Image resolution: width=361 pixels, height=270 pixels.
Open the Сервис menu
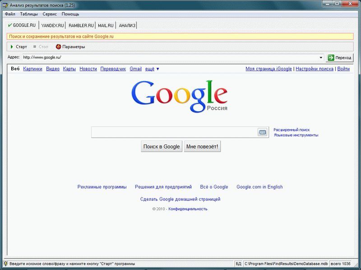point(50,14)
